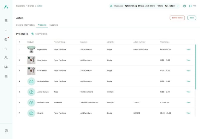Open settings gear icon at sidebar bottom

coord(6,131)
